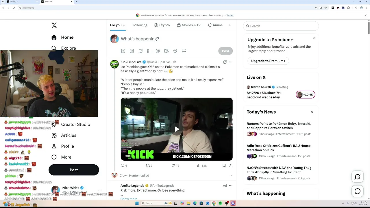Viewport: 370px width, 208px height.
Task: Switch to the Following tab
Action: point(140,25)
